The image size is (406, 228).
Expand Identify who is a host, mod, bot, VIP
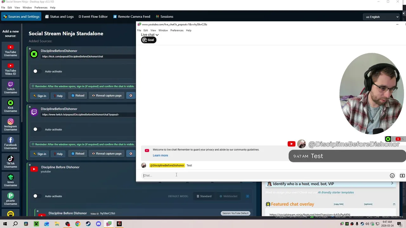point(331,184)
